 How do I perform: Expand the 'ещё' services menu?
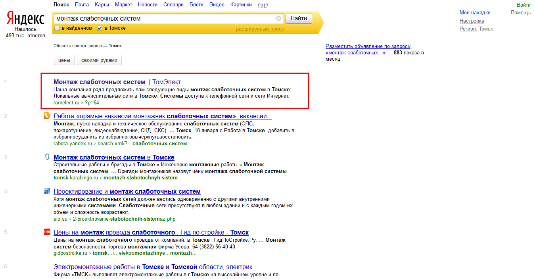[263, 5]
